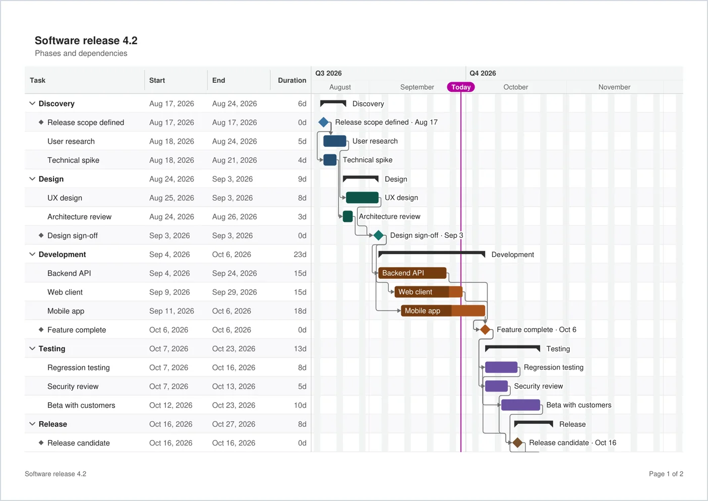Select the UX design Gantt bar
The image size is (708, 501).
pyautogui.click(x=363, y=198)
